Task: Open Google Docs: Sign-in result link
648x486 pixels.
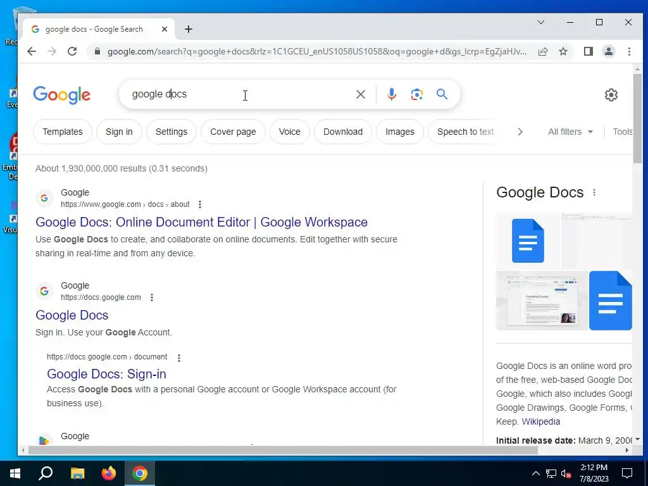Action: [106, 374]
